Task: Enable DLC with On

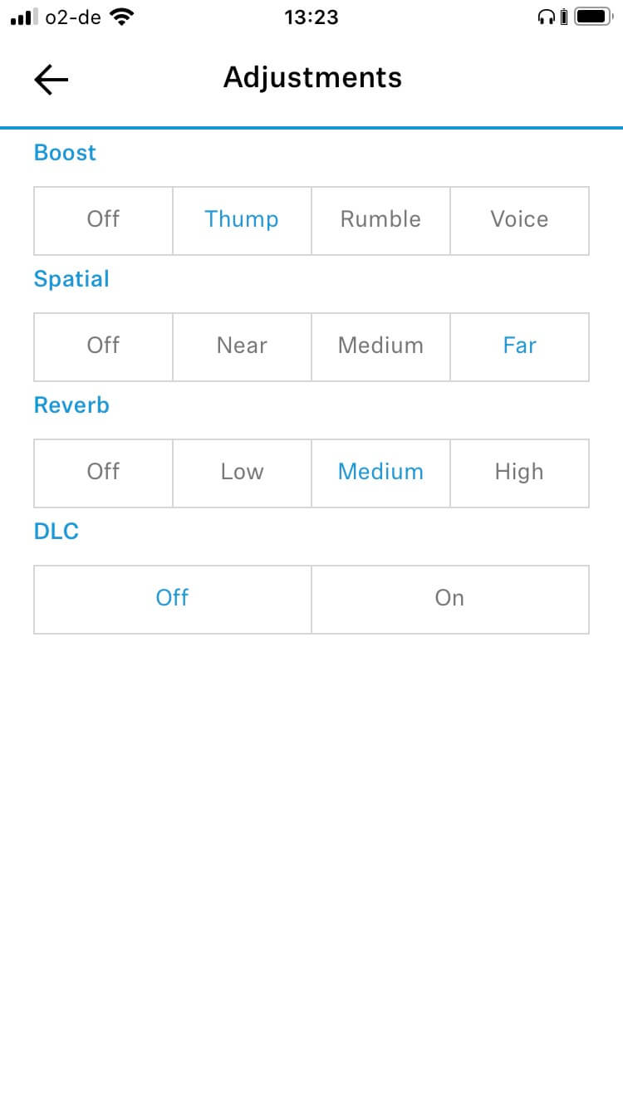Action: pyautogui.click(x=449, y=599)
